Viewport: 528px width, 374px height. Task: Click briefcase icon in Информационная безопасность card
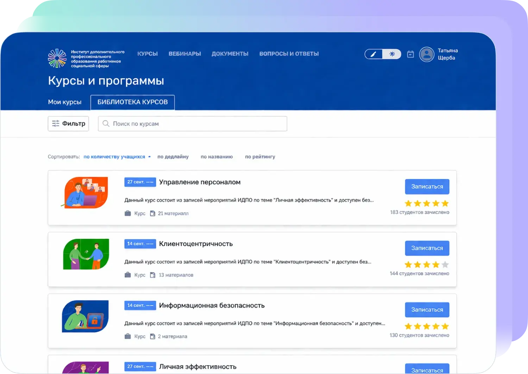tap(128, 336)
